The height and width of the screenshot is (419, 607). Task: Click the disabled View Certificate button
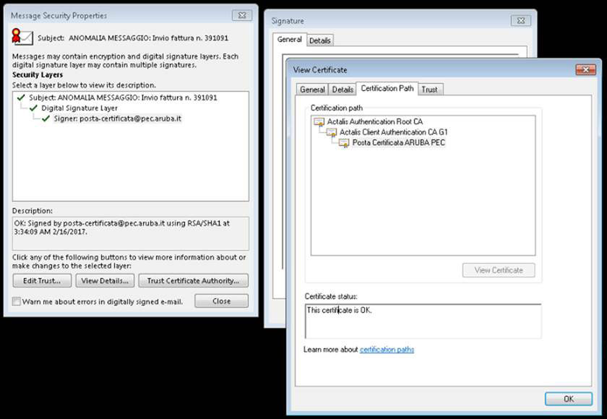pyautogui.click(x=499, y=270)
